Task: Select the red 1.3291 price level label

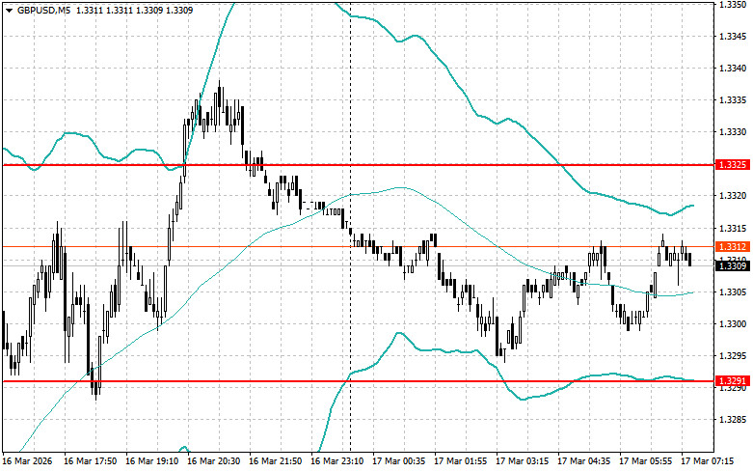Action: click(733, 381)
